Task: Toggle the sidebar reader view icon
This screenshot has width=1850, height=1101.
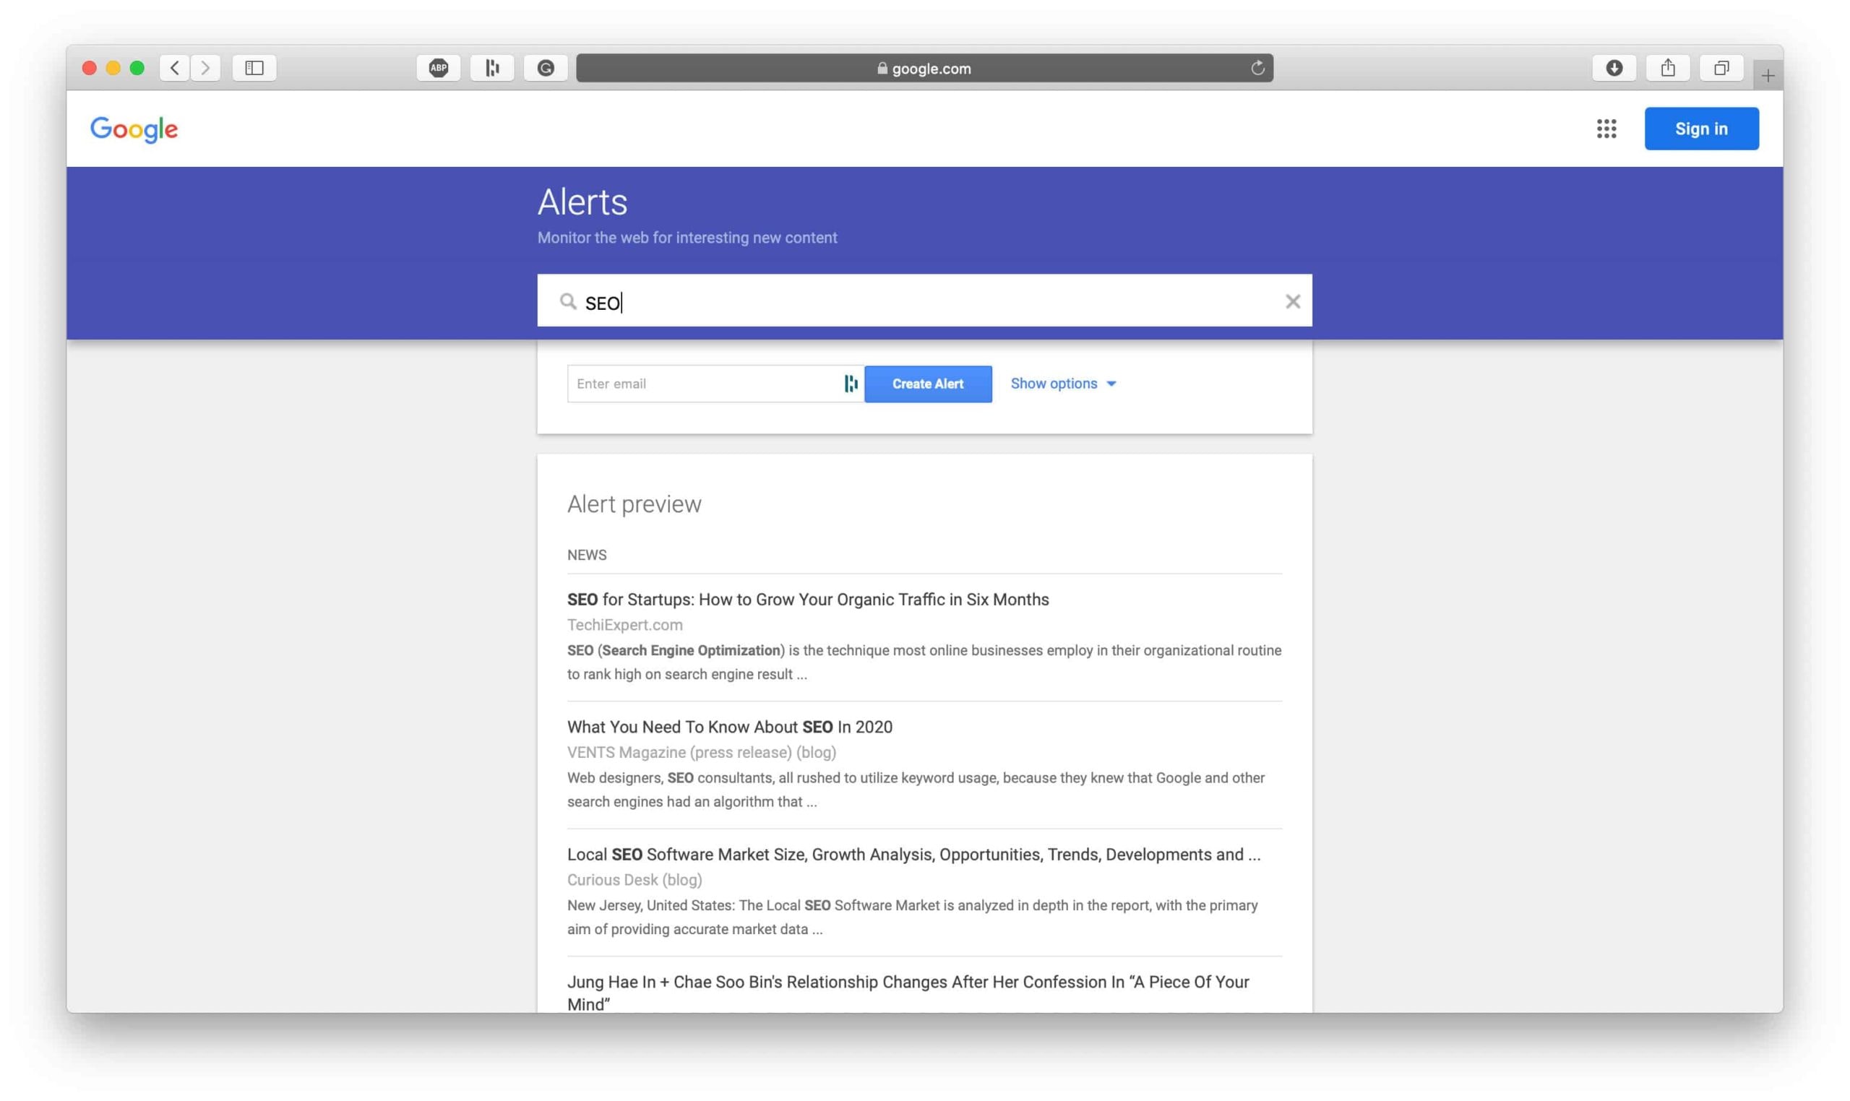Action: point(254,67)
